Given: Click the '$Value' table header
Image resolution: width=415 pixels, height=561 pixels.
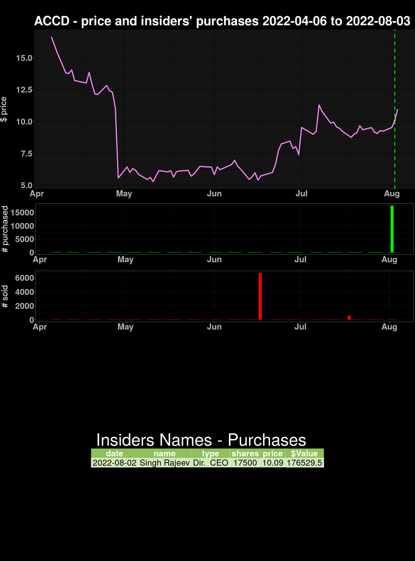Looking at the screenshot, I should pyautogui.click(x=304, y=453).
